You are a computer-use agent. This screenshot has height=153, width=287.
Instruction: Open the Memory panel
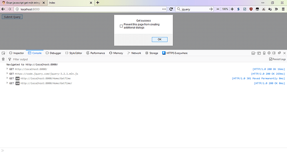116,53
